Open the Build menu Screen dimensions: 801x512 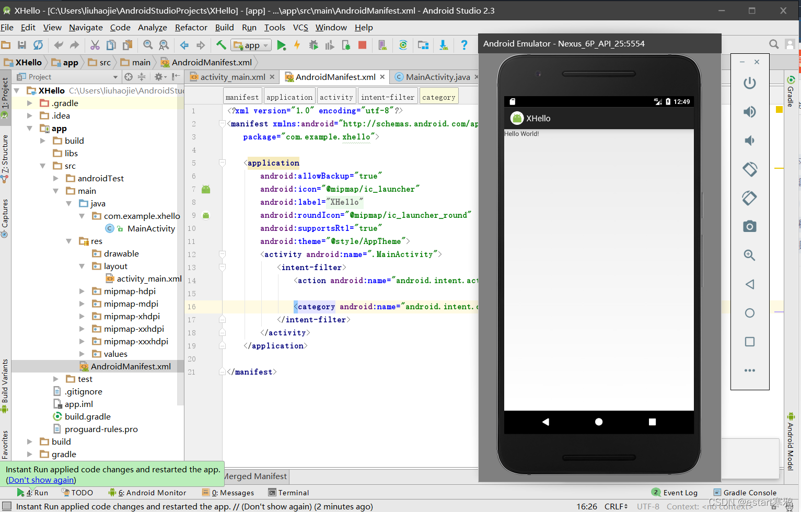(225, 27)
